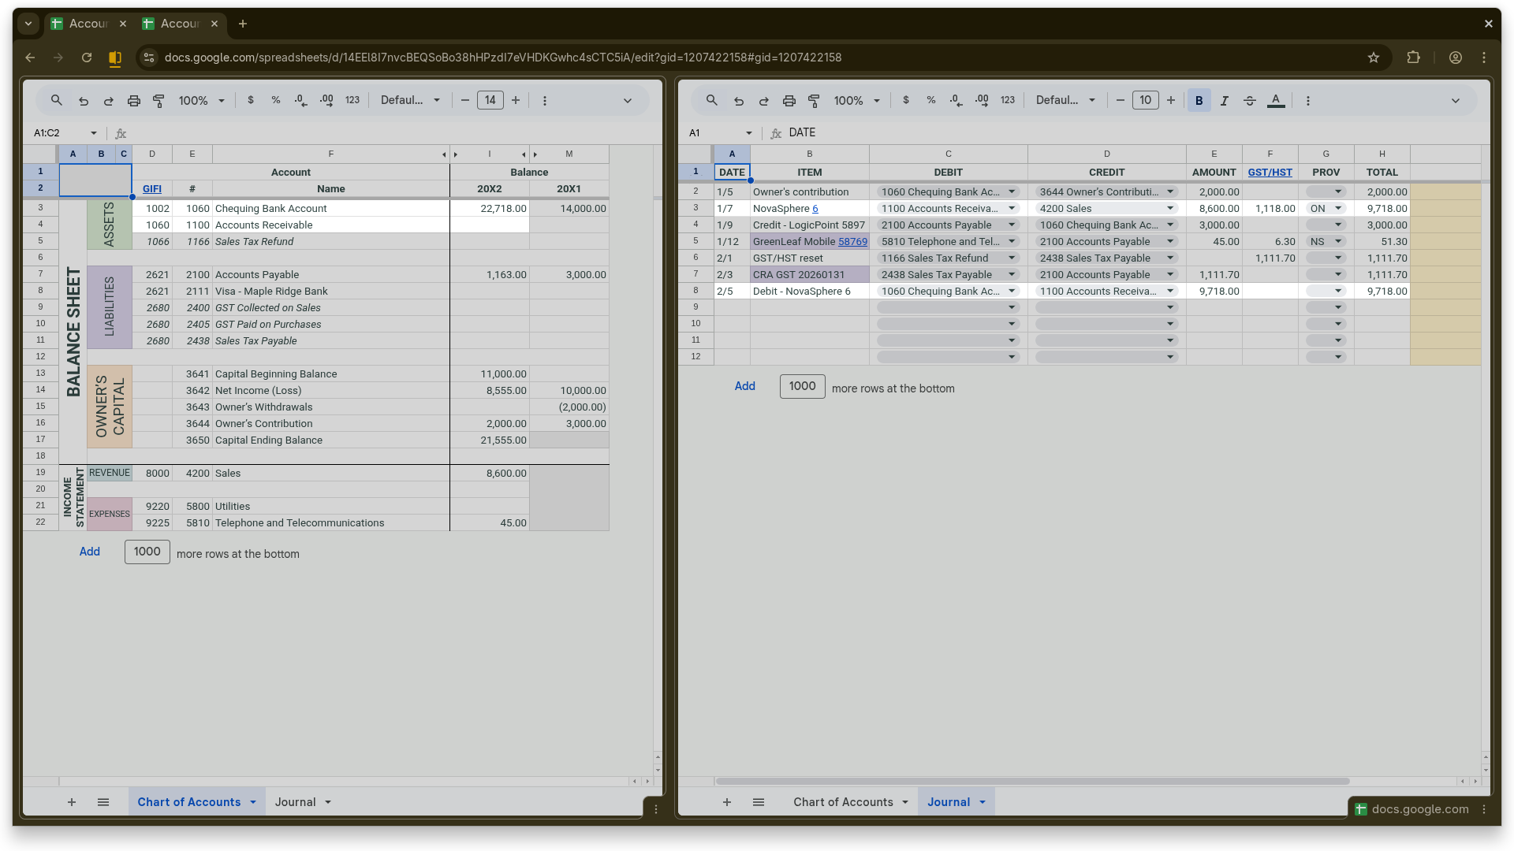Screen dimensions: 1514x851
Task: Click undo icon in right pane toolbar
Action: tap(739, 101)
